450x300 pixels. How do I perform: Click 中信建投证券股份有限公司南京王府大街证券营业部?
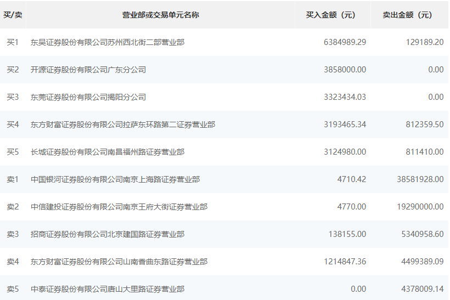pyautogui.click(x=119, y=207)
